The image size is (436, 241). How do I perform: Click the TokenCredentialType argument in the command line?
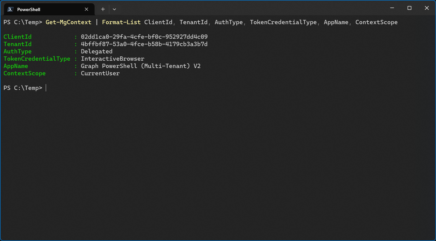click(283, 22)
